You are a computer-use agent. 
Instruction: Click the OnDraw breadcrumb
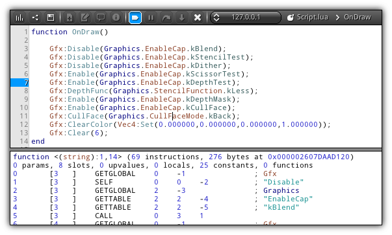358,17
